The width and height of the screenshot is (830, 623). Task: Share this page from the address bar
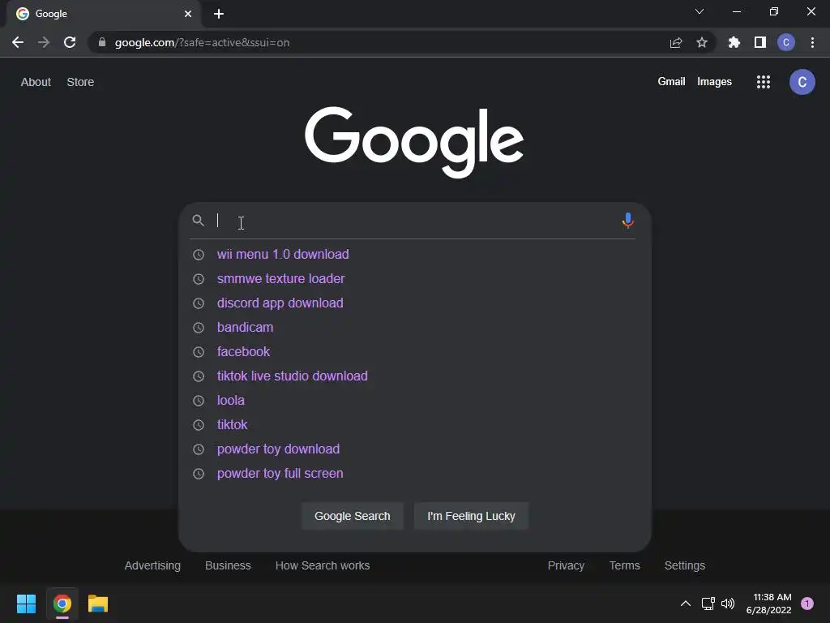tap(676, 43)
